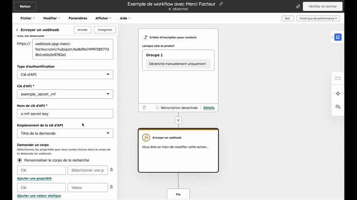This screenshot has width=357, height=200.
Task: Select the Envoyer un webhook action card
Action: (178, 150)
